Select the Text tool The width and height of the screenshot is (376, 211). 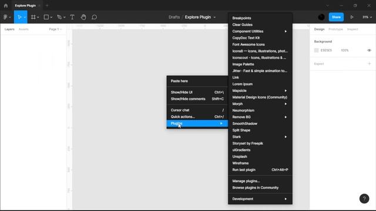tap(72, 17)
